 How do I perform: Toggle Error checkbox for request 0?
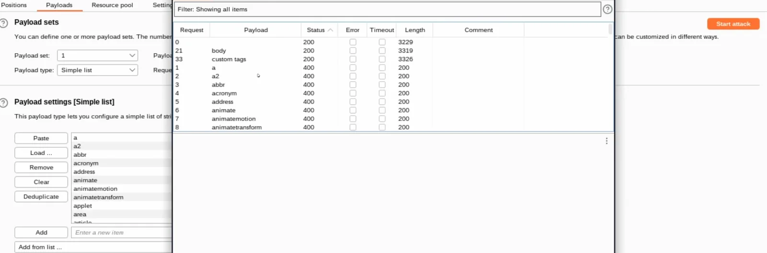(353, 42)
